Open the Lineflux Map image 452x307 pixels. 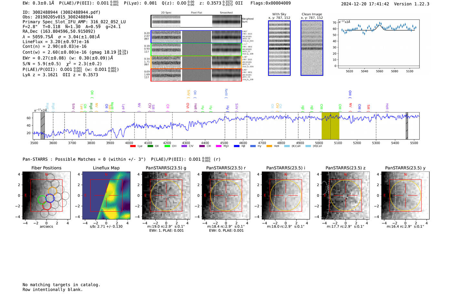point(106,195)
